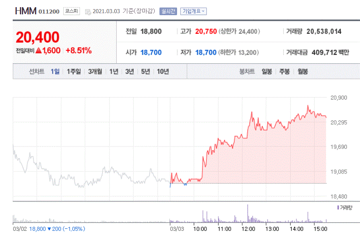Click the y-axis label 19,085
Screen dimensions: 360x240
pyautogui.click(x=339, y=172)
